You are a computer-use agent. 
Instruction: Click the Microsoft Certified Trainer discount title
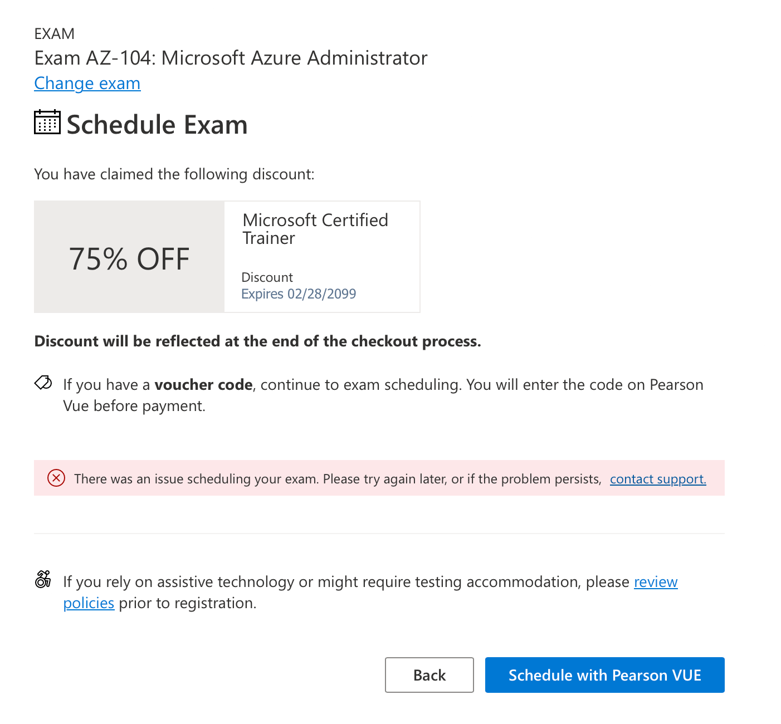pyautogui.click(x=315, y=229)
